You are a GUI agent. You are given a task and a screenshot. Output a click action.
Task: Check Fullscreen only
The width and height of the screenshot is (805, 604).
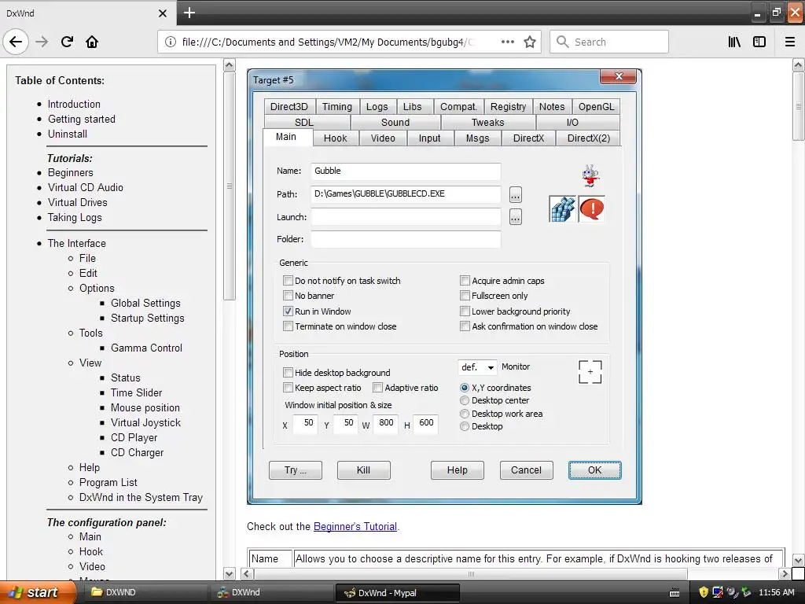click(465, 296)
